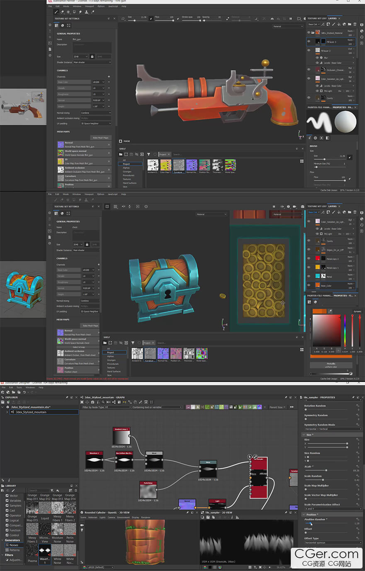
Task: Open the Size 2048 dropdown in flint gun settings
Action: [80, 56]
